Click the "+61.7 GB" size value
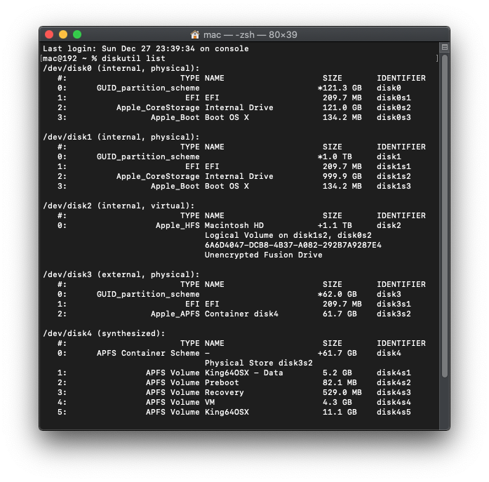489x482 pixels. tap(337, 353)
